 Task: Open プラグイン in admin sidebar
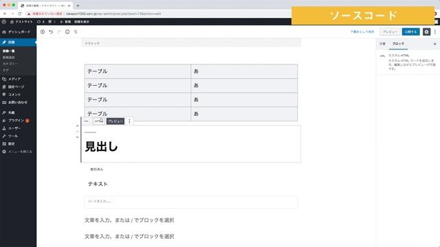click(18, 121)
